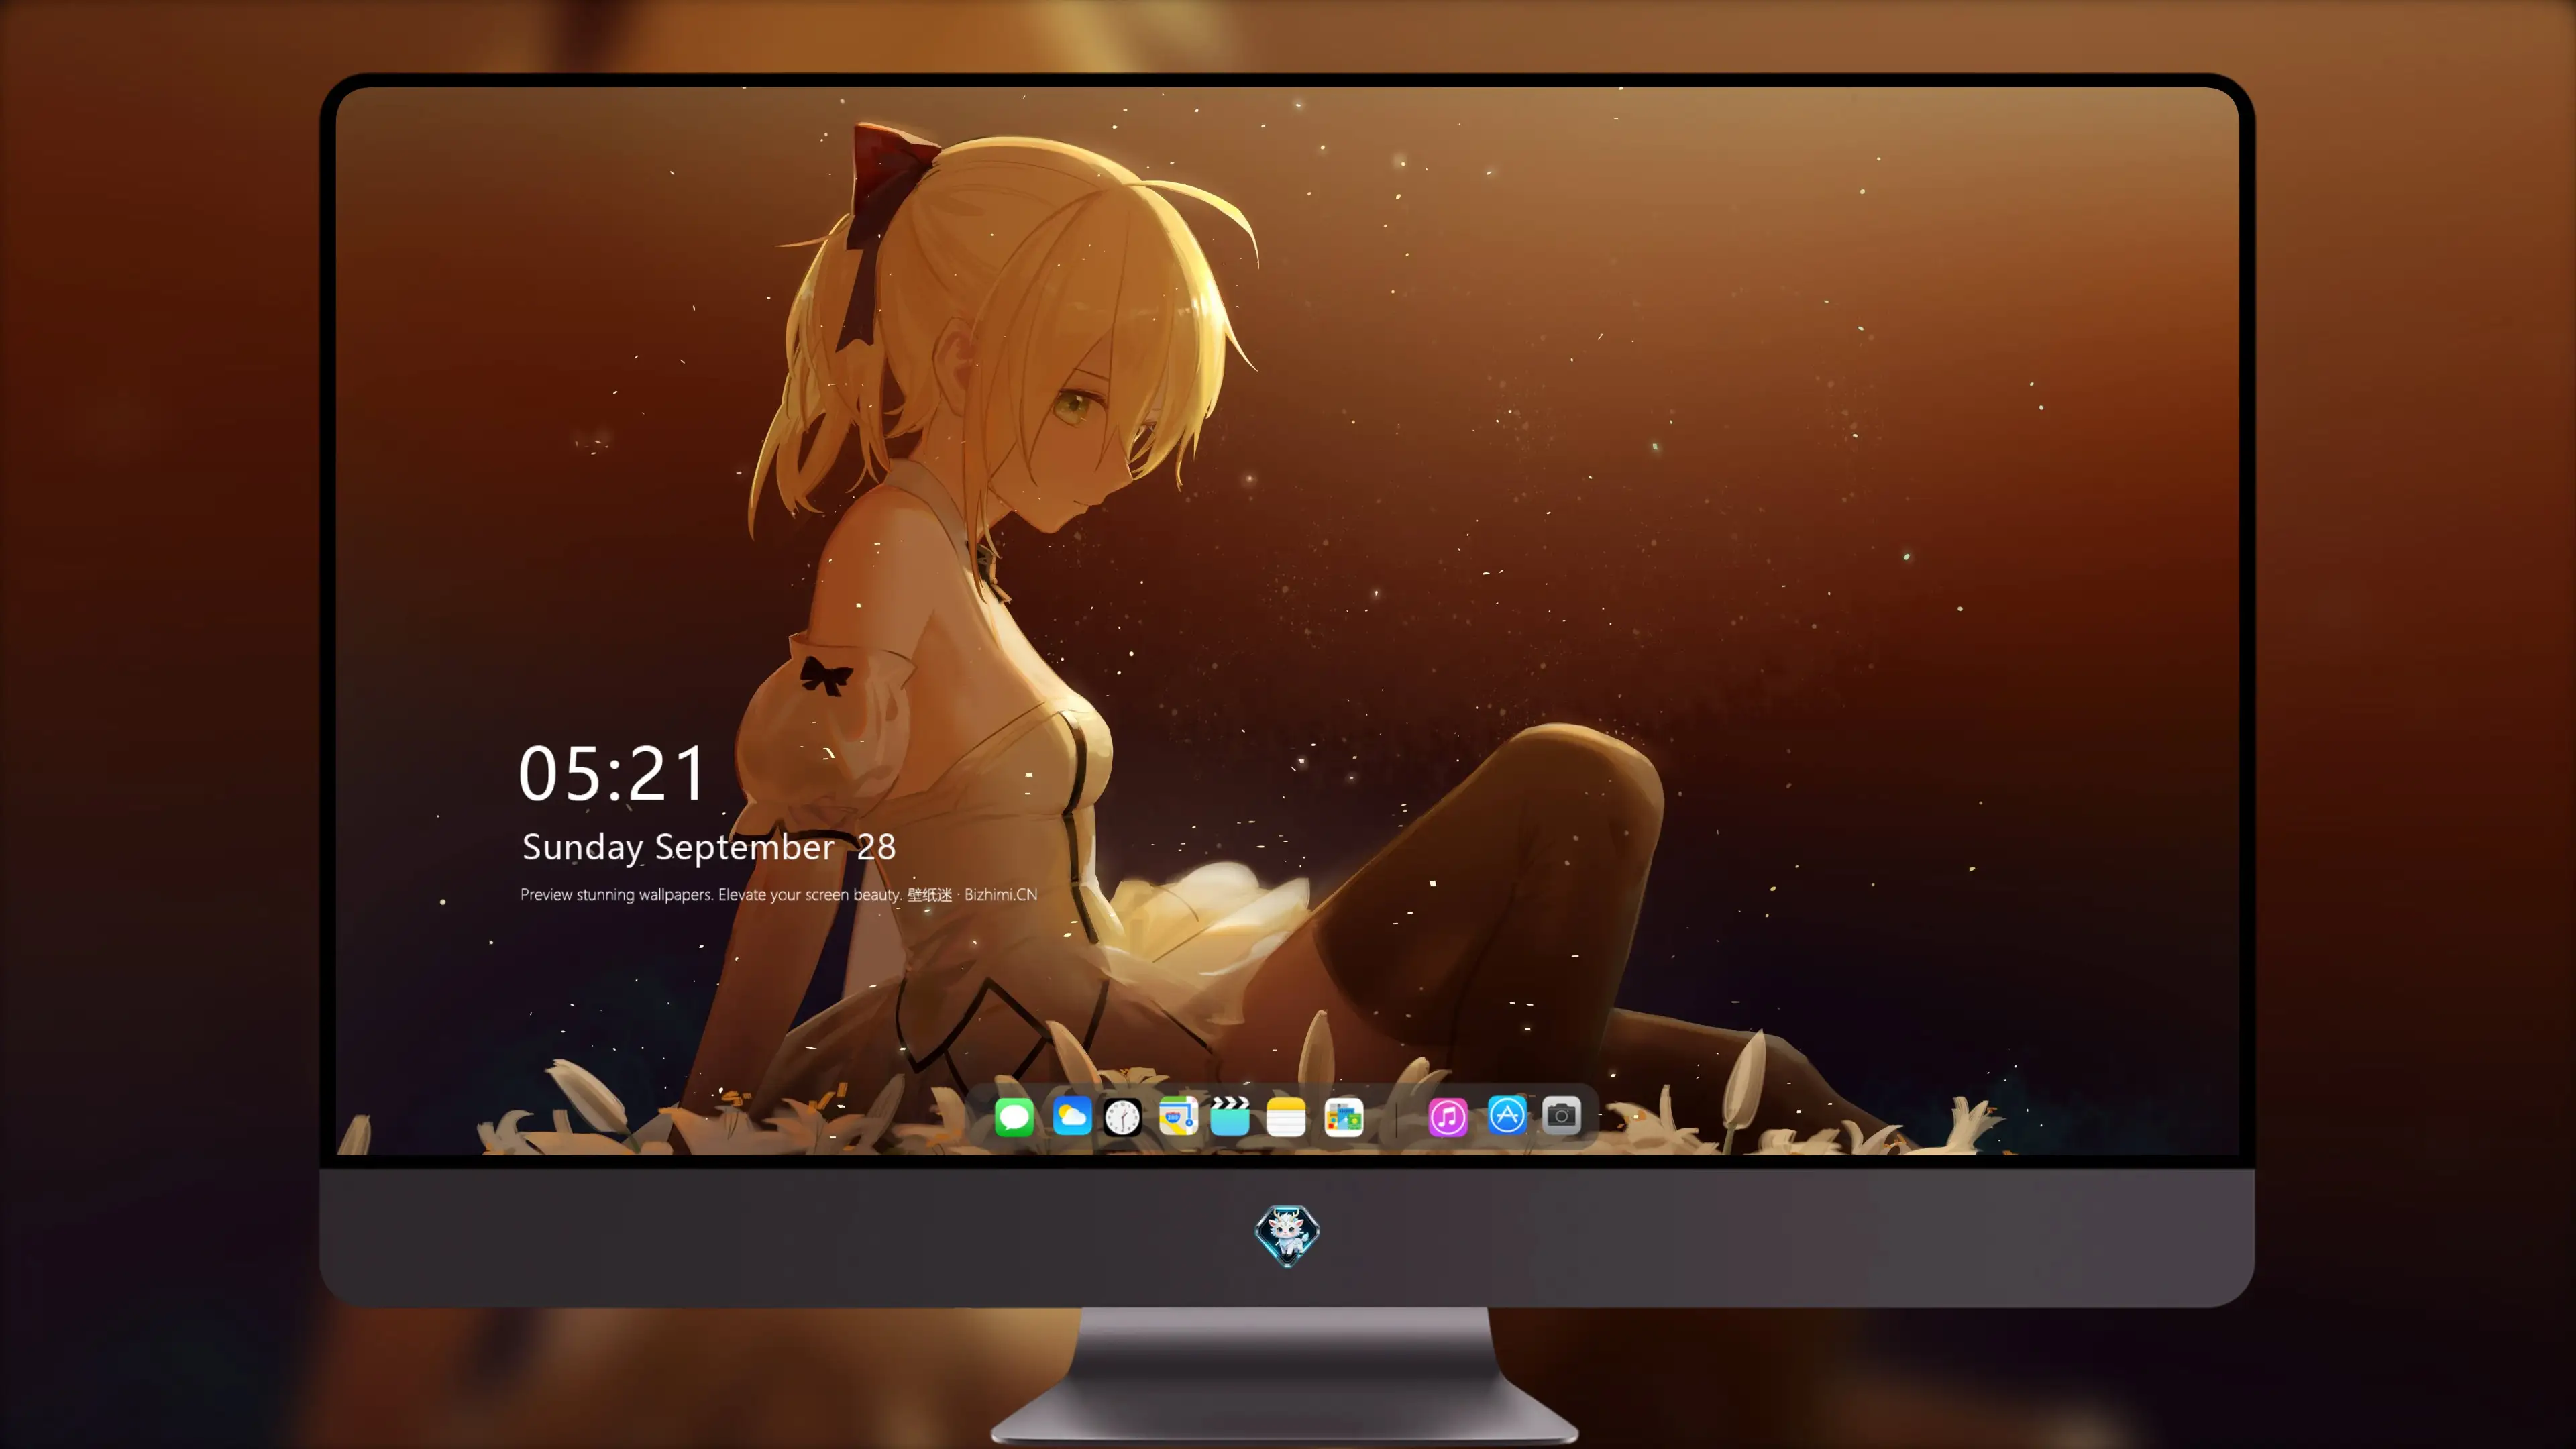Screen dimensions: 2576x1449
Task: Click the date text 'Sunday September 28'
Action: click(x=709, y=848)
